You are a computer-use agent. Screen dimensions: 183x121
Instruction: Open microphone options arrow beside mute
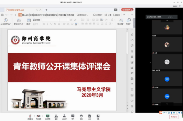click(34, 116)
